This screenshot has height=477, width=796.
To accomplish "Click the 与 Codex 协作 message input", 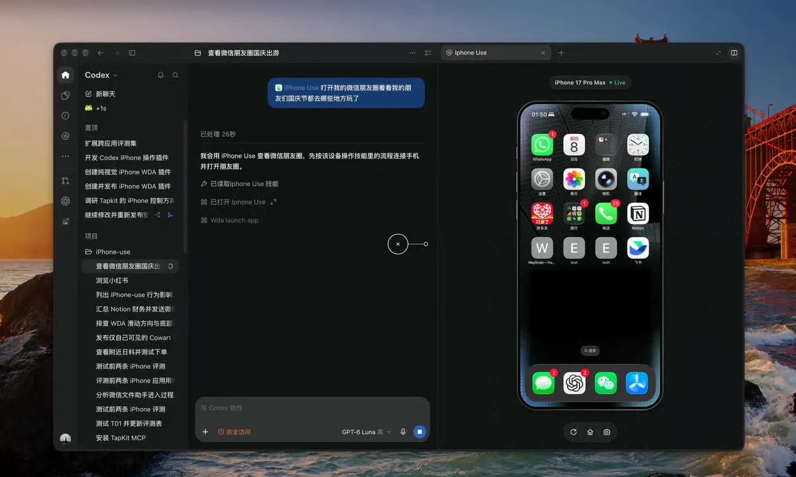I will click(x=312, y=408).
